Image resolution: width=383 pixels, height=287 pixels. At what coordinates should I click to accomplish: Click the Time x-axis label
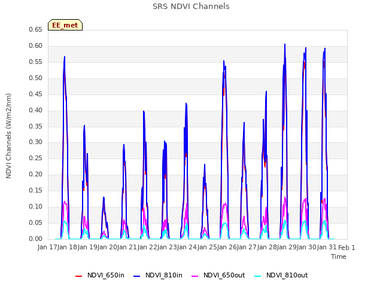[339, 257]
